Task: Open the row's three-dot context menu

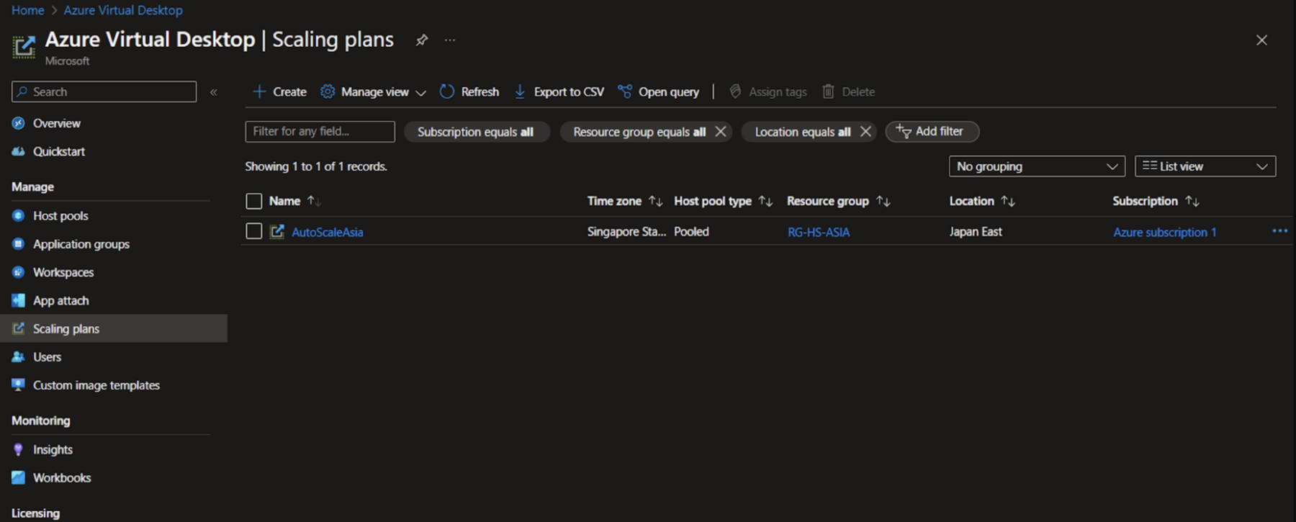Action: coord(1279,231)
